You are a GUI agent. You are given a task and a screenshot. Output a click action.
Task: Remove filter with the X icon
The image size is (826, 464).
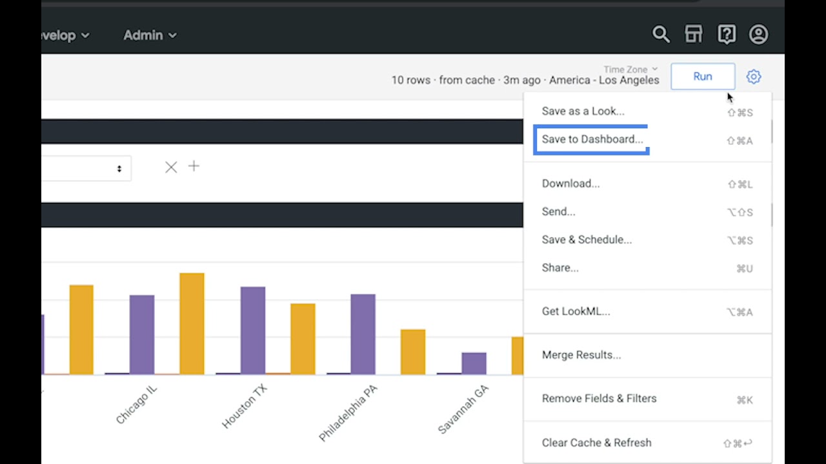point(171,168)
